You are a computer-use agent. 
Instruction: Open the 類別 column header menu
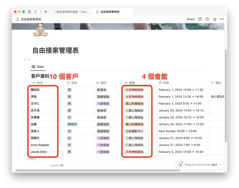[x=101, y=83]
